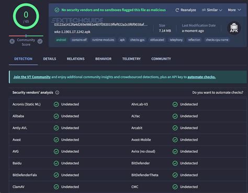
Task: Switch to the Details tab
Action: coord(50,59)
